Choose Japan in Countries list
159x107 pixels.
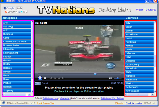pyautogui.click(x=140, y=27)
